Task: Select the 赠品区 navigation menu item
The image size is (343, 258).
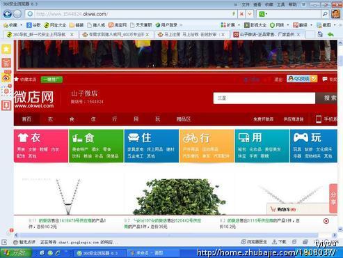Action: (x=184, y=119)
